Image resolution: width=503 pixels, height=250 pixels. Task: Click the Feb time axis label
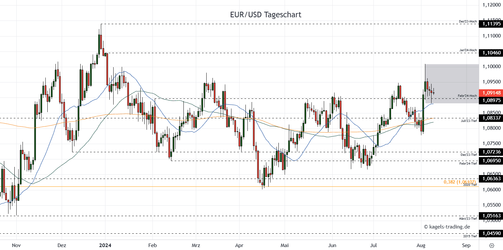(x=152, y=245)
